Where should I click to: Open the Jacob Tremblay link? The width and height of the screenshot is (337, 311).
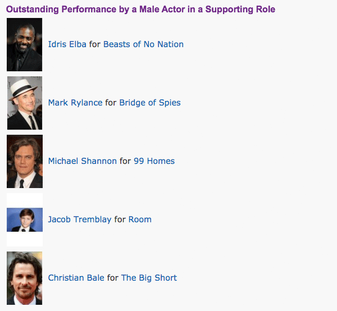click(80, 219)
